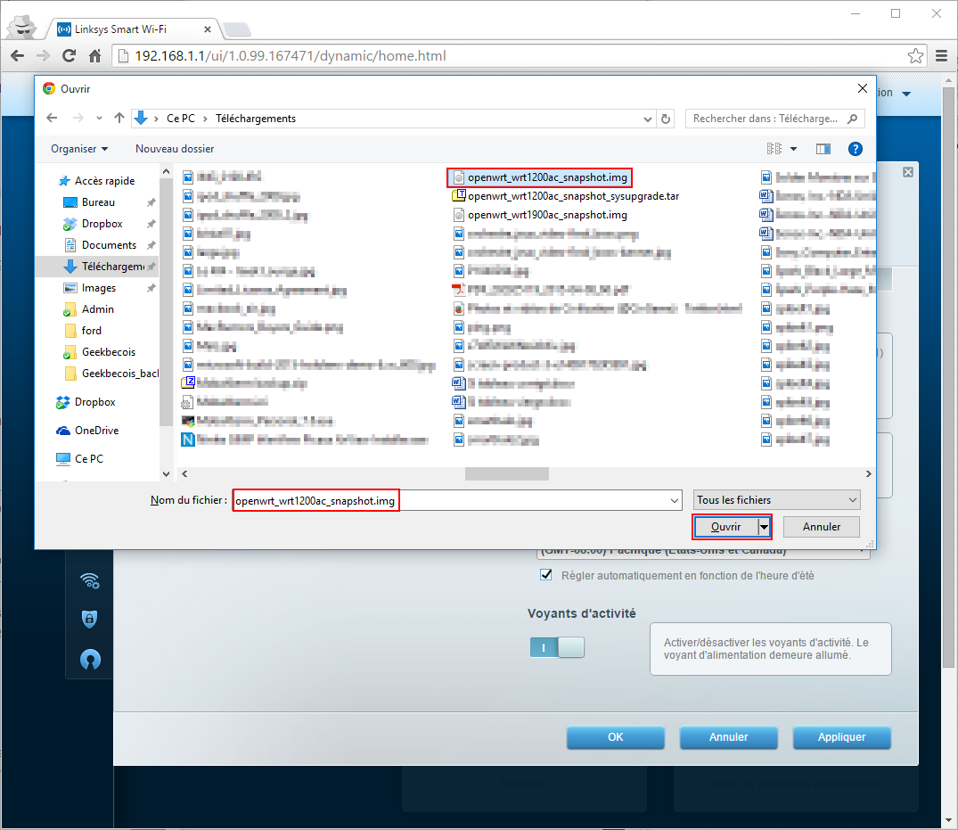Bookmark page with star icon

coord(915,56)
